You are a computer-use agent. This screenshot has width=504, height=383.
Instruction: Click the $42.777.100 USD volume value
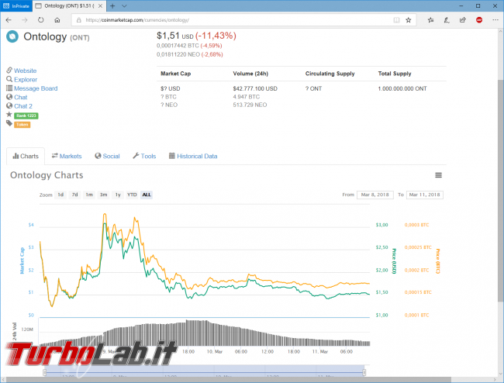pos(255,88)
